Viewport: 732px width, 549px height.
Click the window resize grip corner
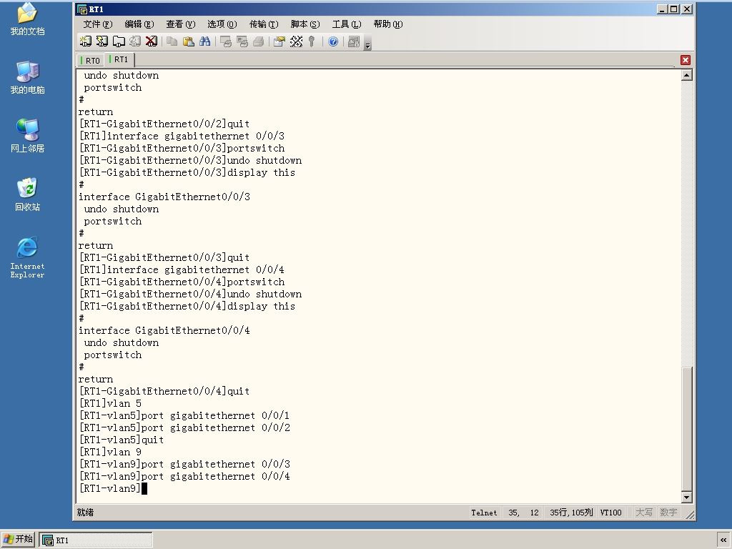[x=690, y=515]
